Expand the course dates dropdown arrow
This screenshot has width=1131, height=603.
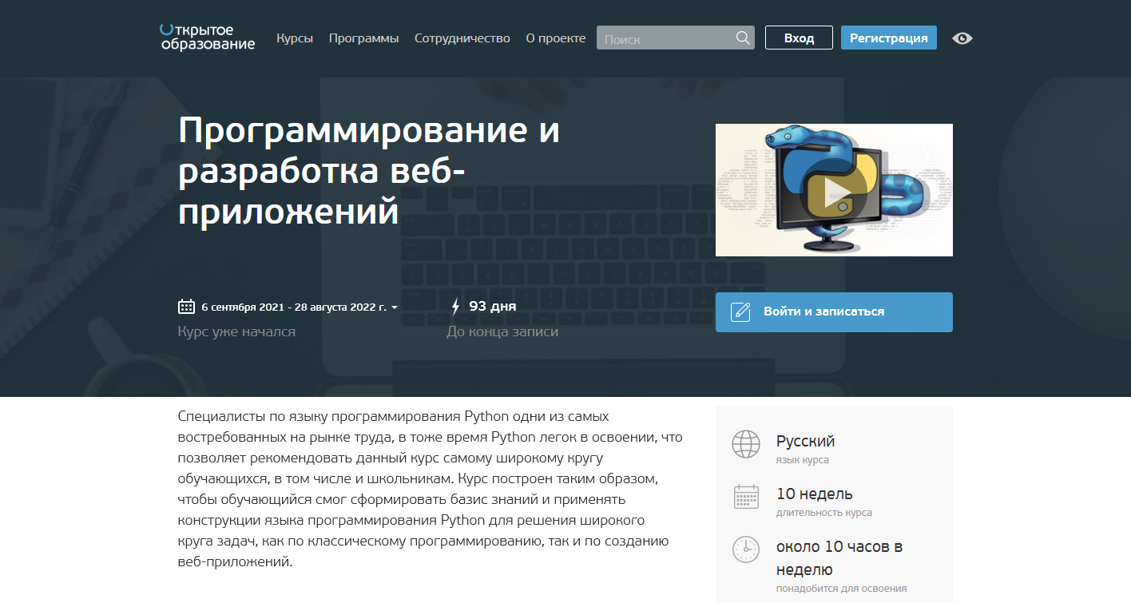(395, 306)
